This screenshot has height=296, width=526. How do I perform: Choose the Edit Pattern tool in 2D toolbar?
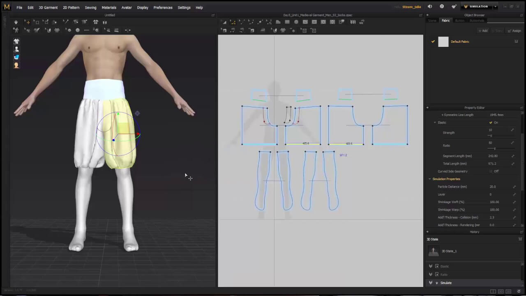[233, 22]
